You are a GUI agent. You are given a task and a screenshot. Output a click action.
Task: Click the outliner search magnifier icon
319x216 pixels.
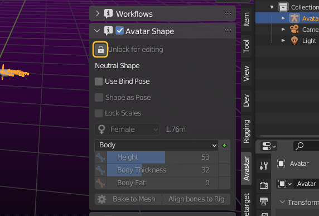point(299,146)
